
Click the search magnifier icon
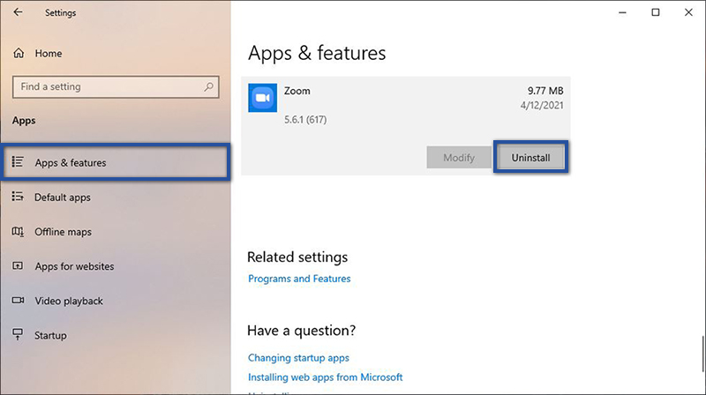209,87
